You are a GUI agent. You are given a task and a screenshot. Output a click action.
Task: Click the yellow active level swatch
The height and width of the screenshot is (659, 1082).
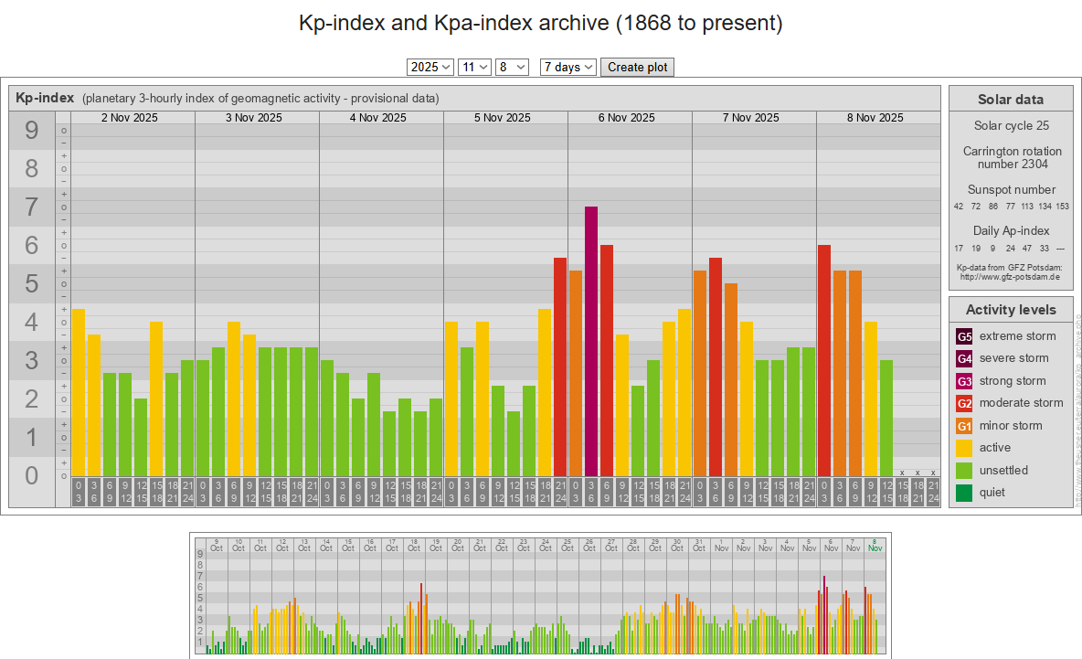pyautogui.click(x=964, y=449)
